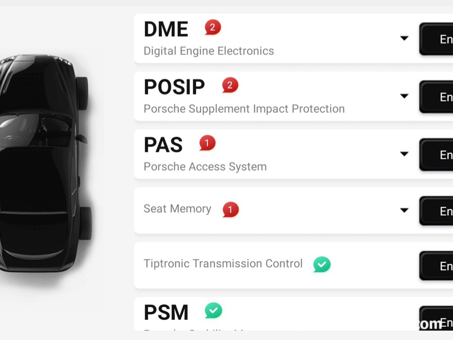Image resolution: width=453 pixels, height=340 pixels.
Task: Expand the Seat Memory dropdown arrow
Action: pyautogui.click(x=404, y=210)
